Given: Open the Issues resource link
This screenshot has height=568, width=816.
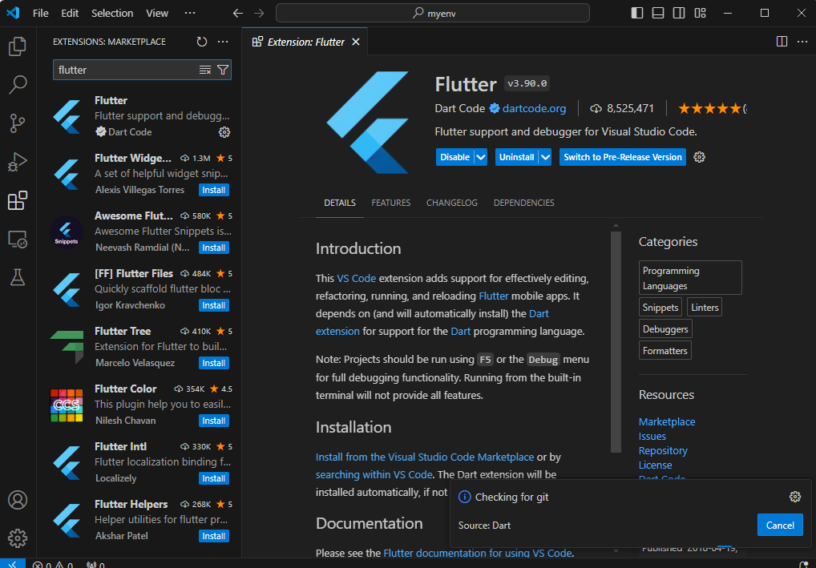Looking at the screenshot, I should pos(652,437).
